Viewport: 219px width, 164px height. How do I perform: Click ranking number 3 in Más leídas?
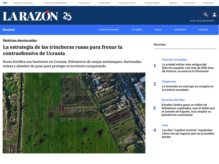154,108
